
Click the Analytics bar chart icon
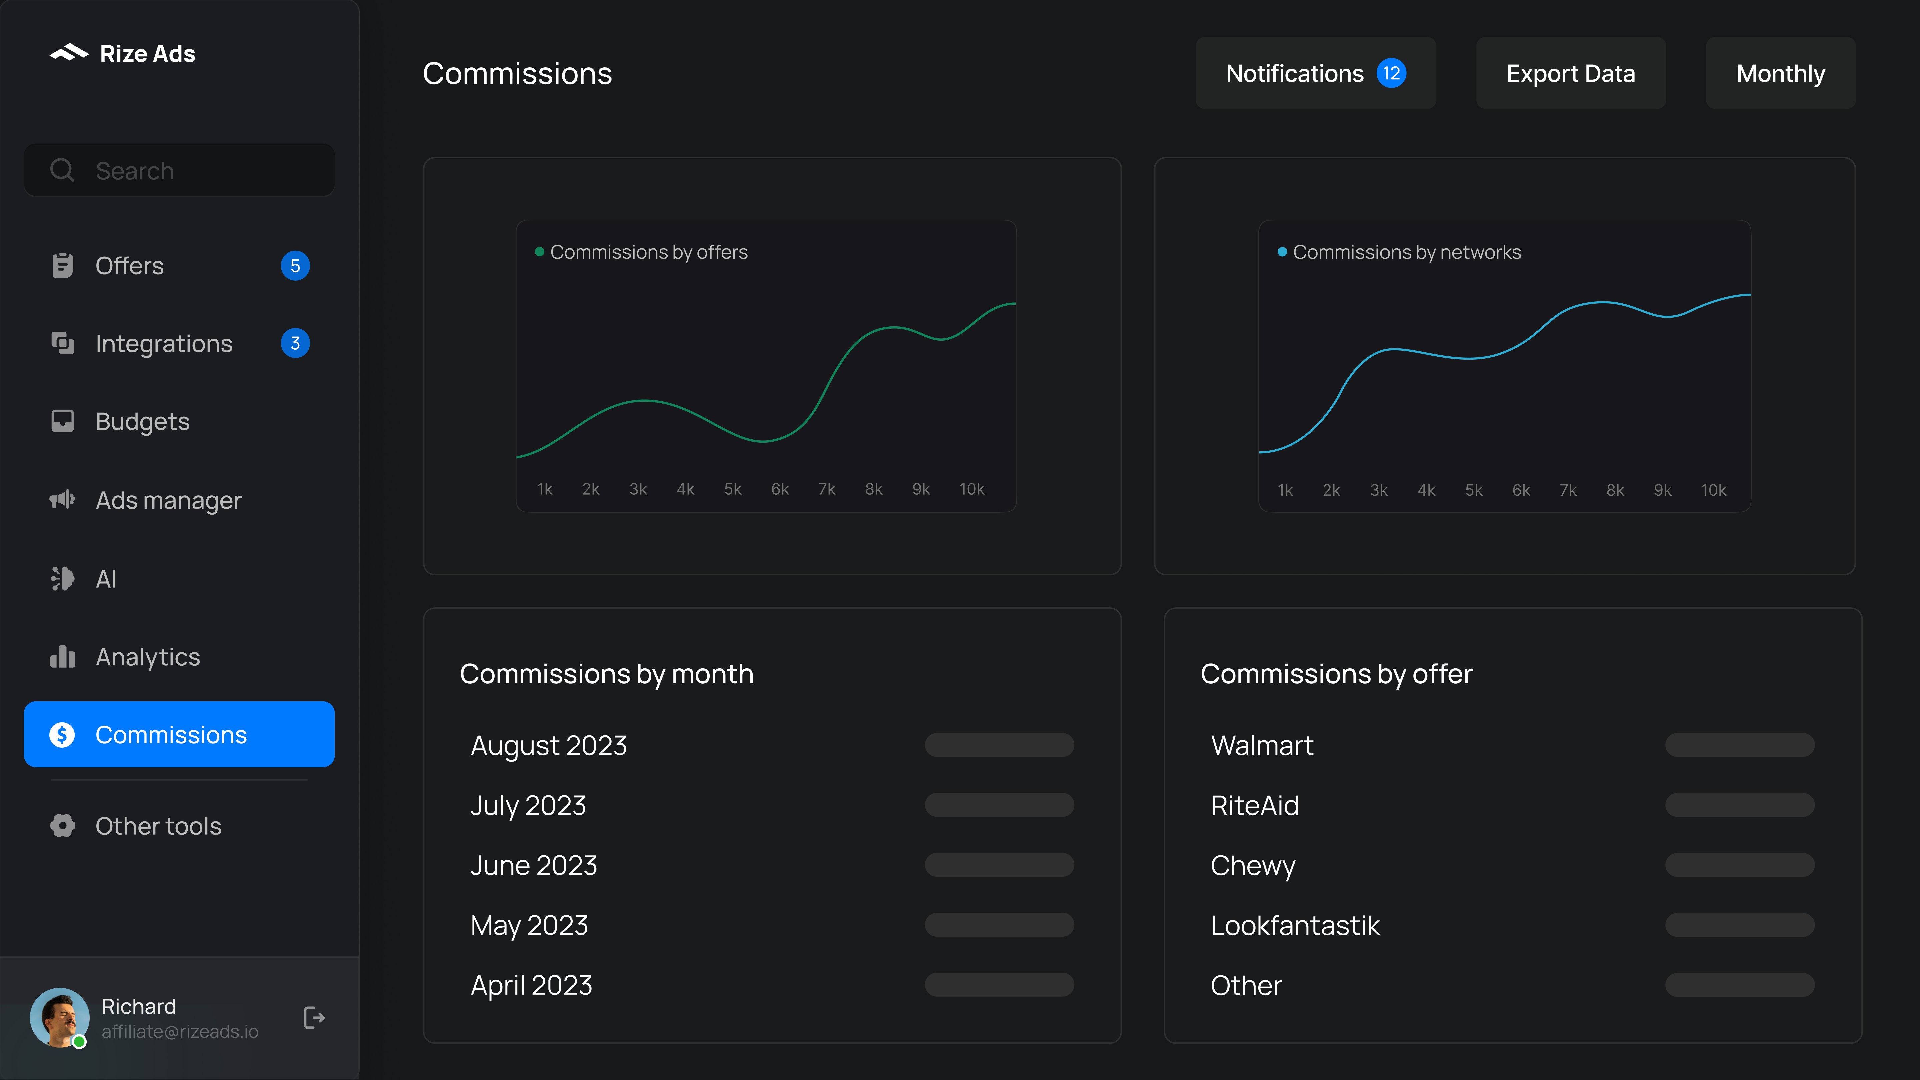pos(63,657)
